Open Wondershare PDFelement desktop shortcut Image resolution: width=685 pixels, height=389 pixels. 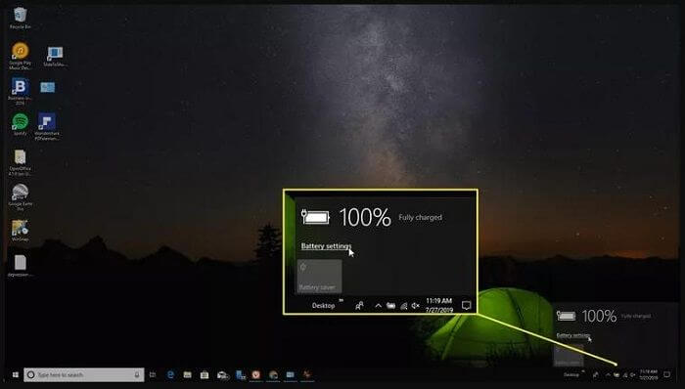click(x=47, y=126)
